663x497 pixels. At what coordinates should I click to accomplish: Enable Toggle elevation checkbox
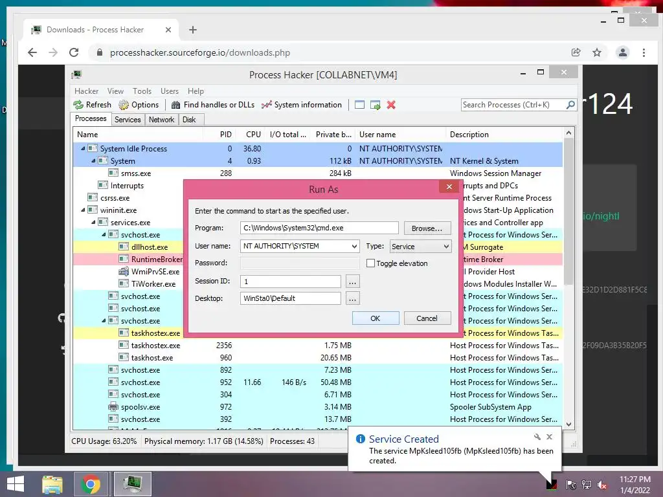tap(370, 263)
